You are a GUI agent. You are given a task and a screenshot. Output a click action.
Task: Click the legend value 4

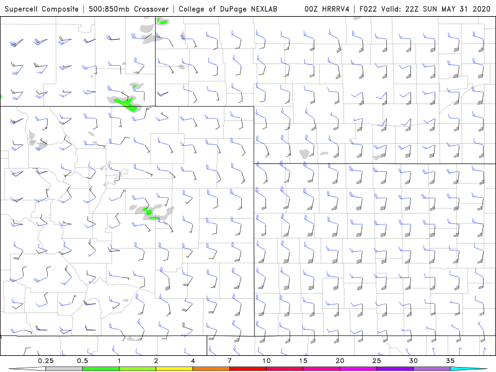click(193, 361)
